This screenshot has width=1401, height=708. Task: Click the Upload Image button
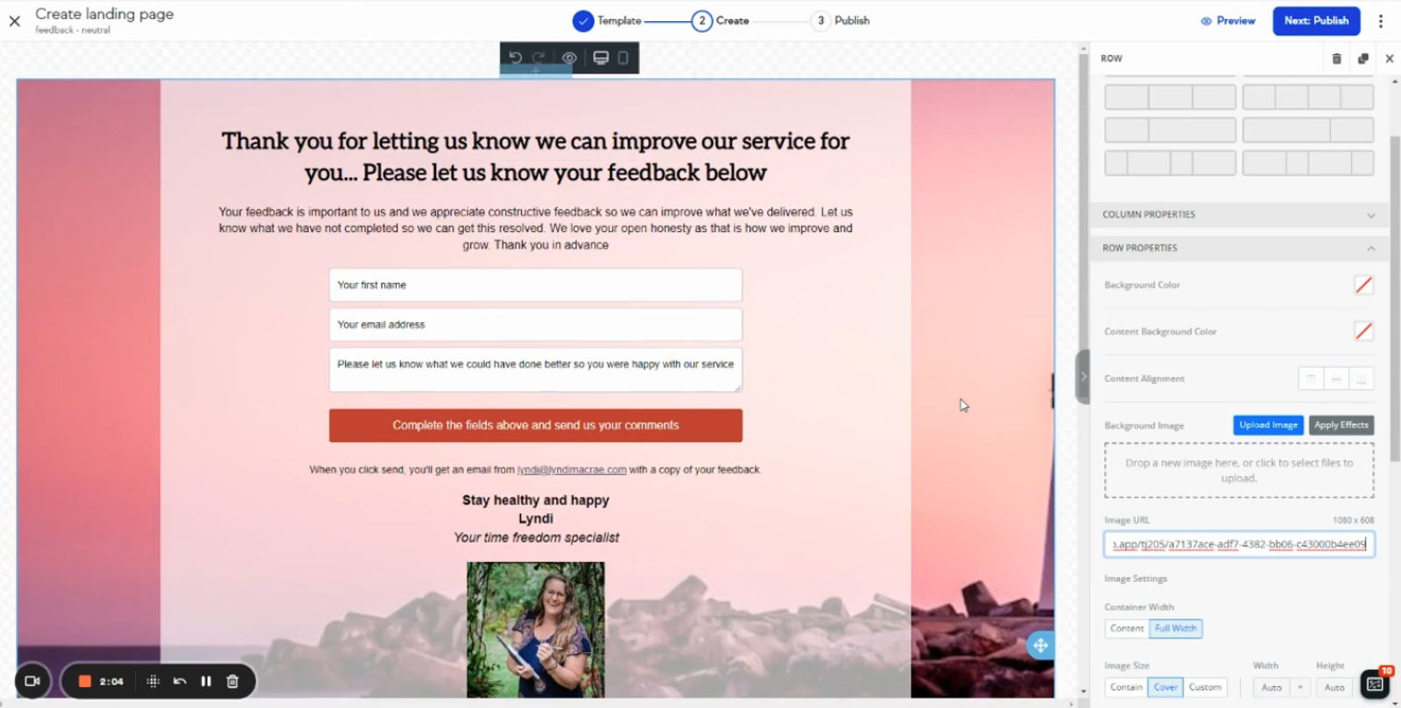tap(1268, 425)
